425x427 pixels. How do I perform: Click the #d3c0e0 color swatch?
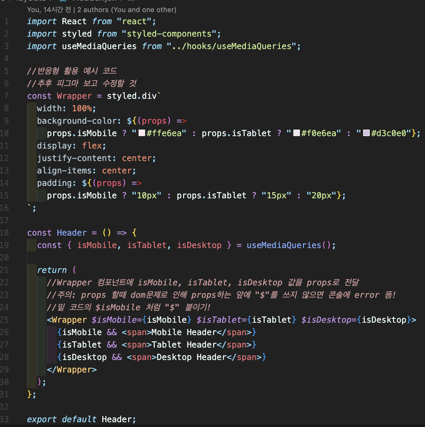[x=367, y=133]
